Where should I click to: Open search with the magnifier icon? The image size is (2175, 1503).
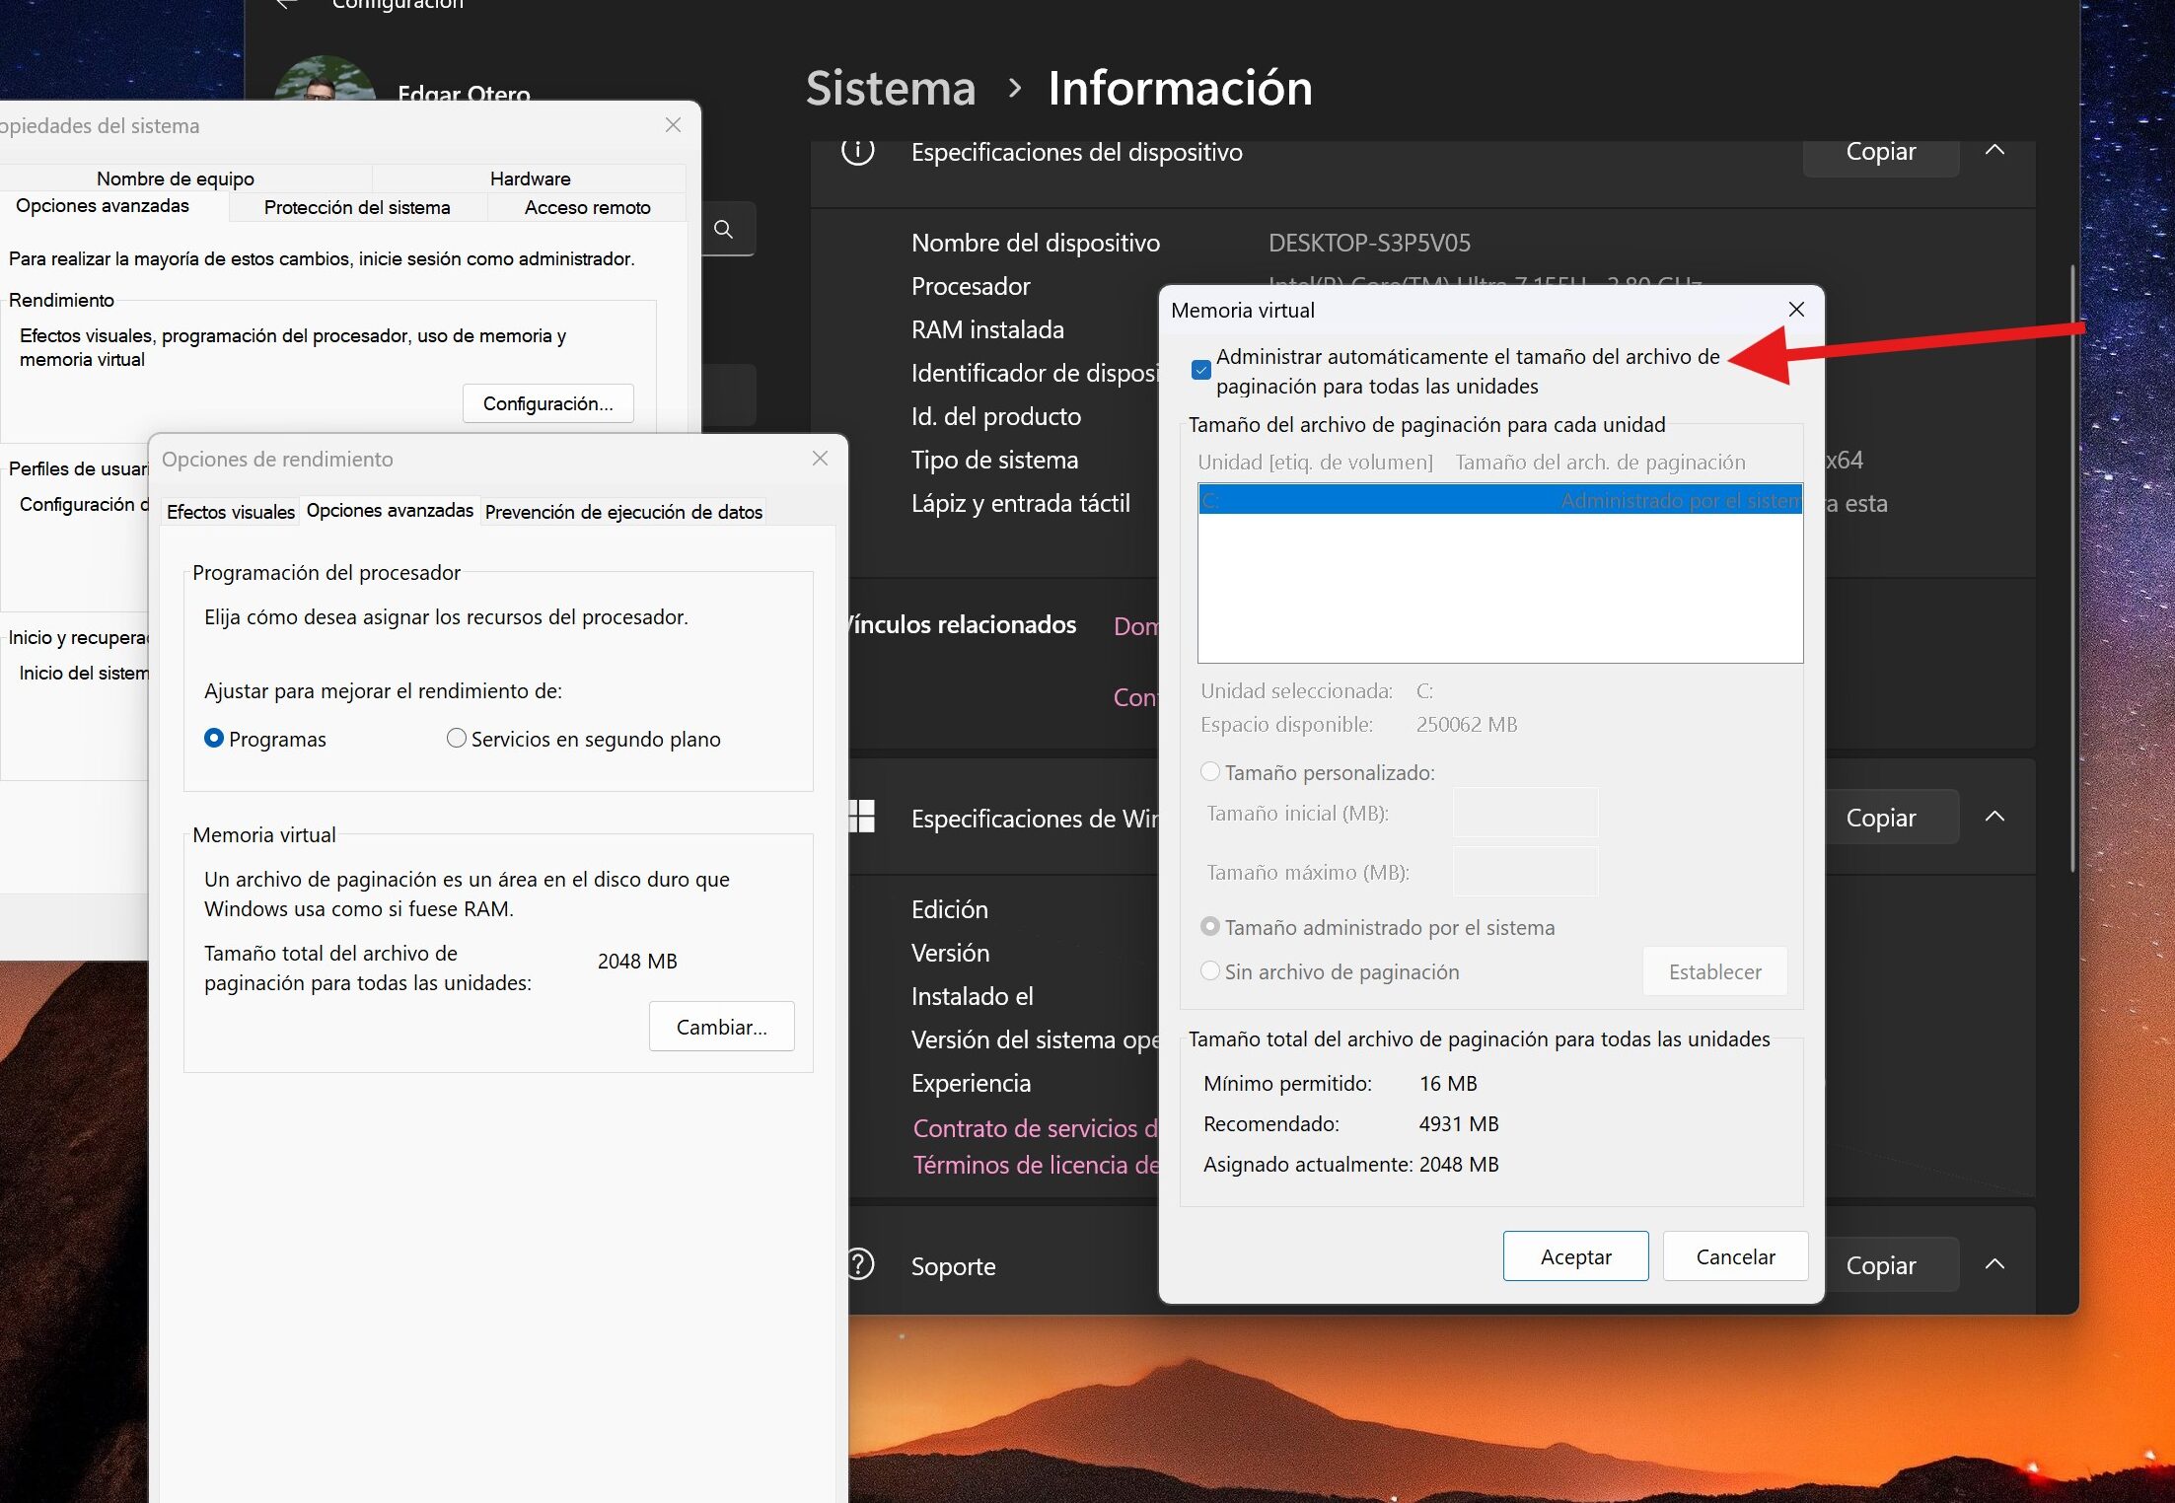(725, 229)
